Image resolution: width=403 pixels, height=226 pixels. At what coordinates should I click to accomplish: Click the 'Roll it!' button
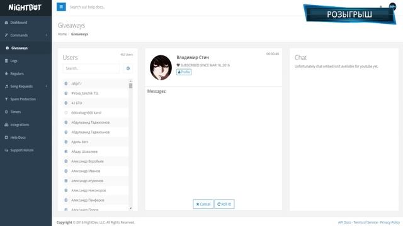point(224,204)
